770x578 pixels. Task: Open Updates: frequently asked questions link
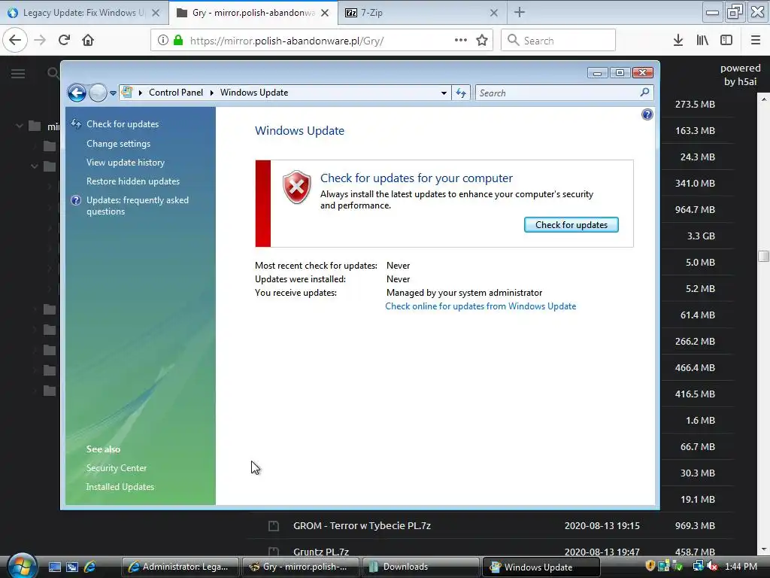click(x=138, y=205)
